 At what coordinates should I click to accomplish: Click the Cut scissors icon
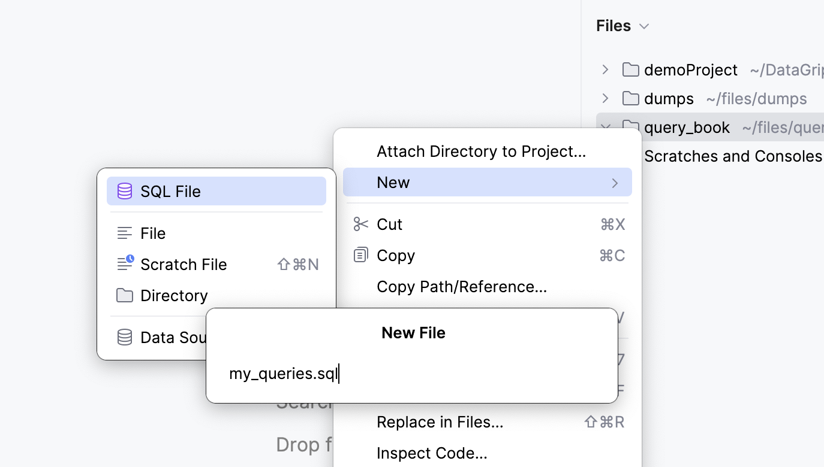point(360,223)
